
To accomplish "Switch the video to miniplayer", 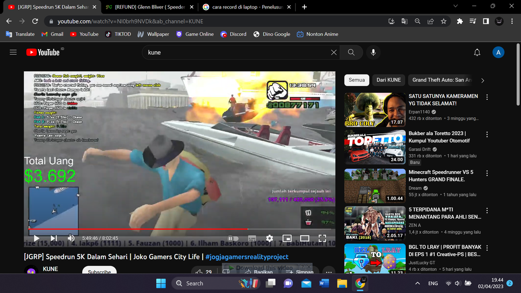I will click(x=287, y=238).
